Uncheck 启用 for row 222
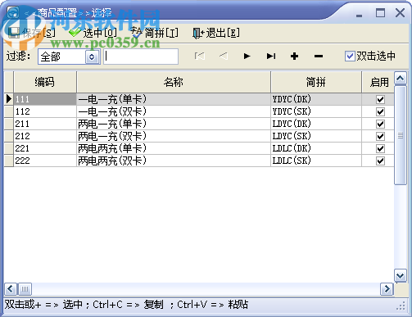The image size is (412, 317). 380,161
